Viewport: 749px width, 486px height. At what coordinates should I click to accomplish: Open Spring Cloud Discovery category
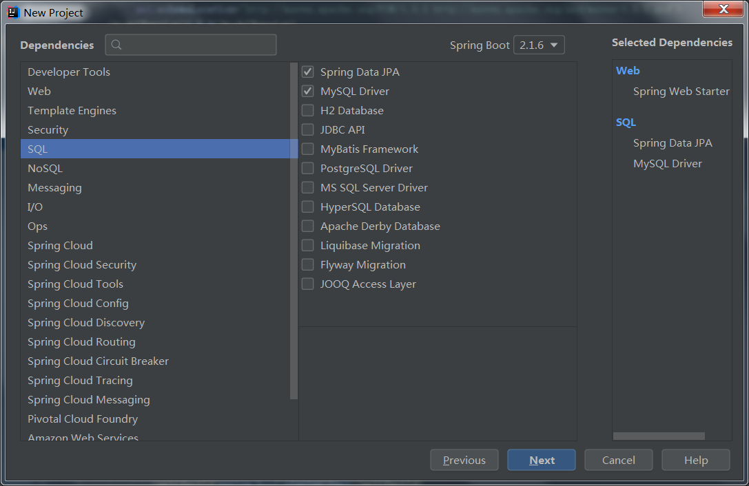155,323
